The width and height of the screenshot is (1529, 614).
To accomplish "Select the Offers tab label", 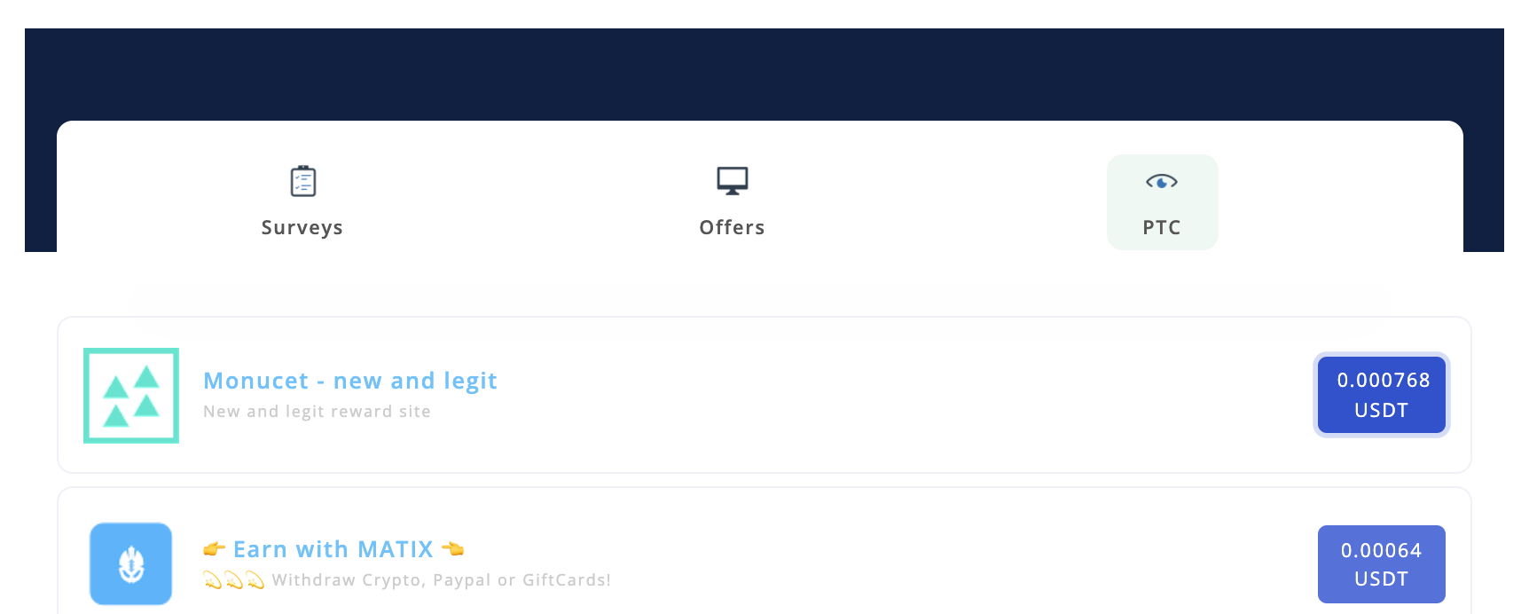I will [732, 228].
